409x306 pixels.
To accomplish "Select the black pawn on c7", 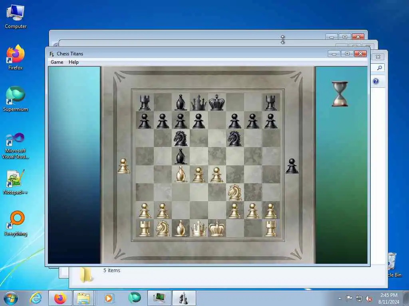I will [x=181, y=121].
